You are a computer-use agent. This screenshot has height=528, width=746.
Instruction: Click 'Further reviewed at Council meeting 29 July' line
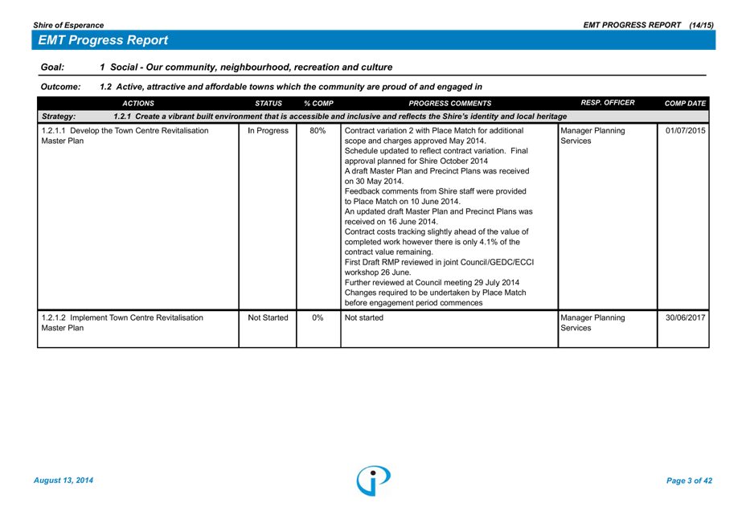pos(432,283)
